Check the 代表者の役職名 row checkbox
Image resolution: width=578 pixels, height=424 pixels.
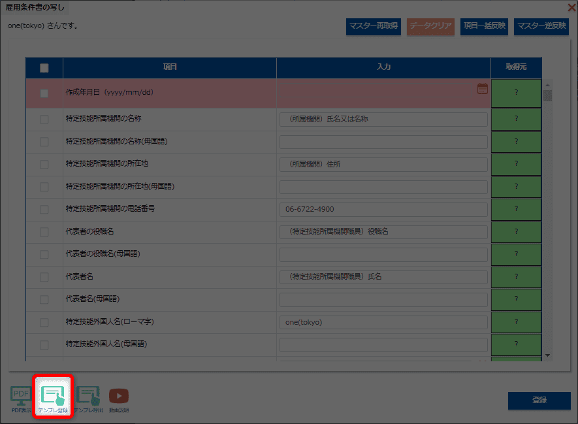pos(44,232)
